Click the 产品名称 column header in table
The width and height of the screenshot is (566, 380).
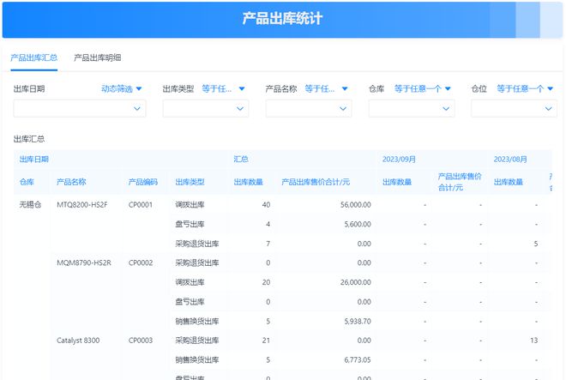(x=71, y=182)
